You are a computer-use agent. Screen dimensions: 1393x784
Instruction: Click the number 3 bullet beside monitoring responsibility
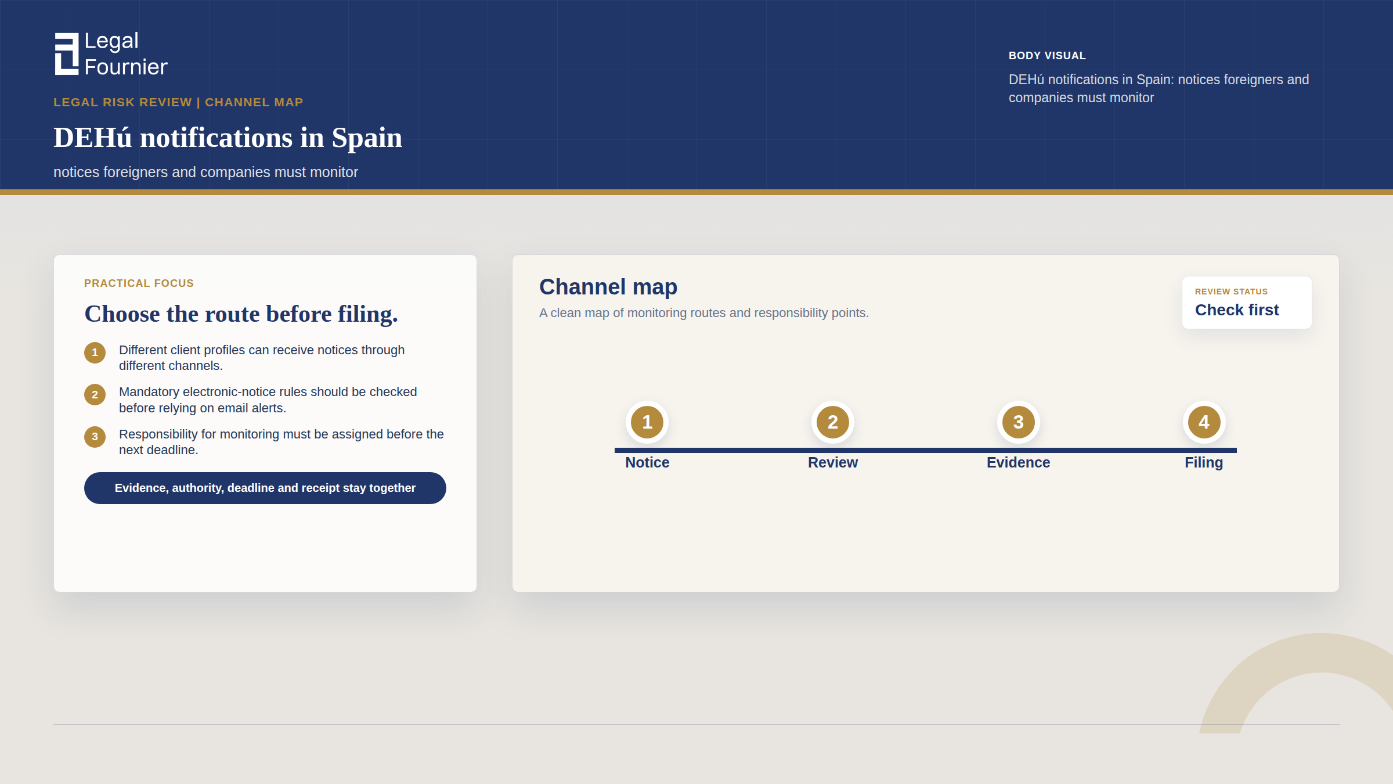tap(95, 437)
